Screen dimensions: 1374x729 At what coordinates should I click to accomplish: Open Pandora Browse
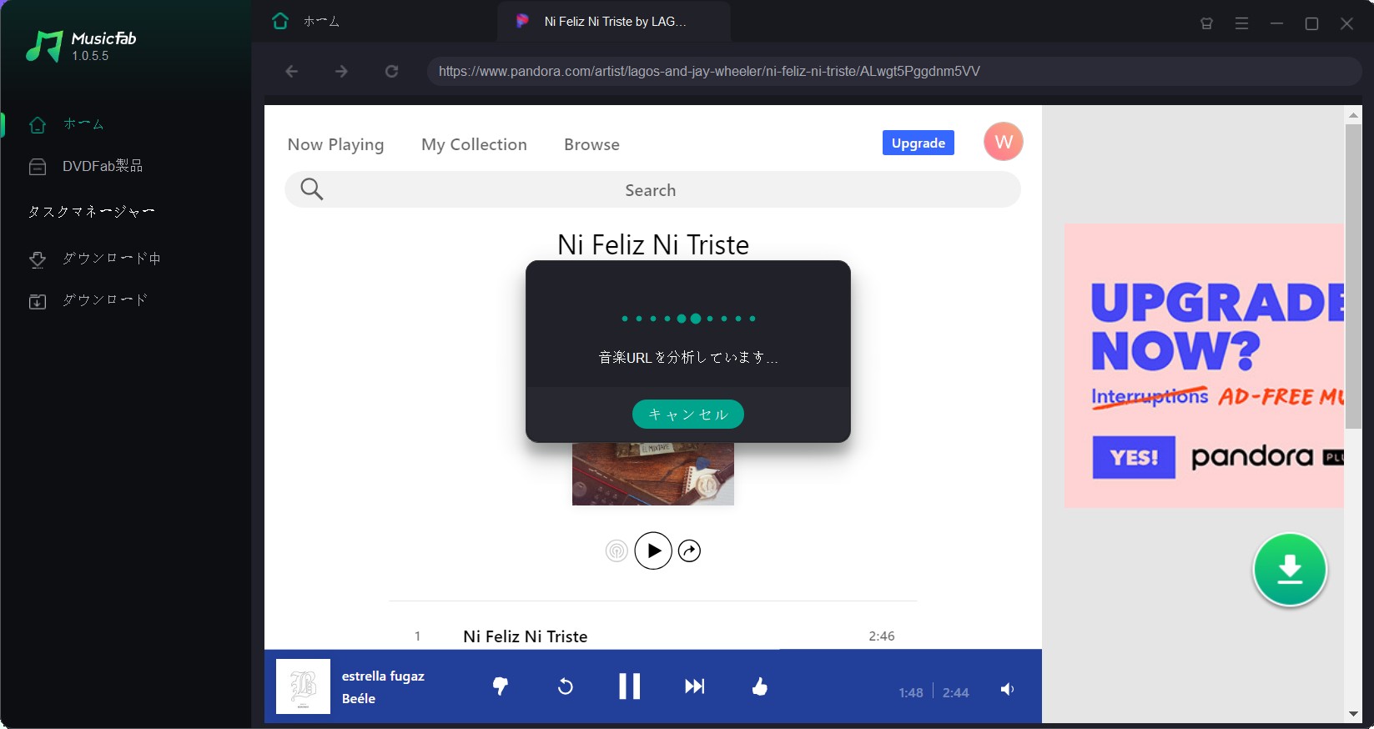pyautogui.click(x=591, y=144)
